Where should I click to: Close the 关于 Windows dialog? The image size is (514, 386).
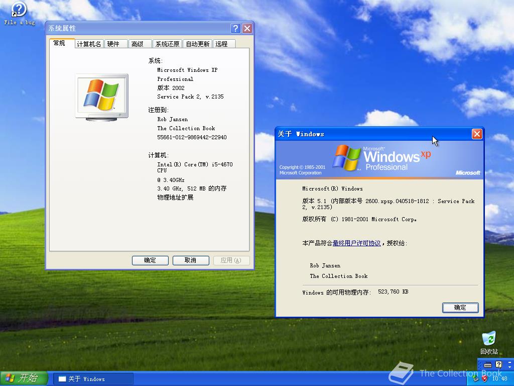(477, 134)
